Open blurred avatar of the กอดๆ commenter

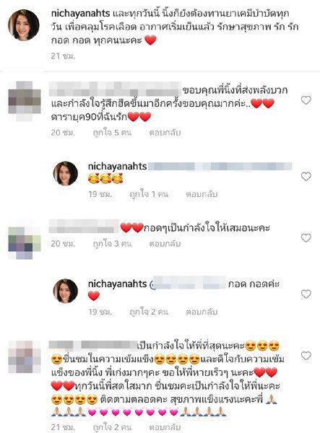click(x=25, y=243)
